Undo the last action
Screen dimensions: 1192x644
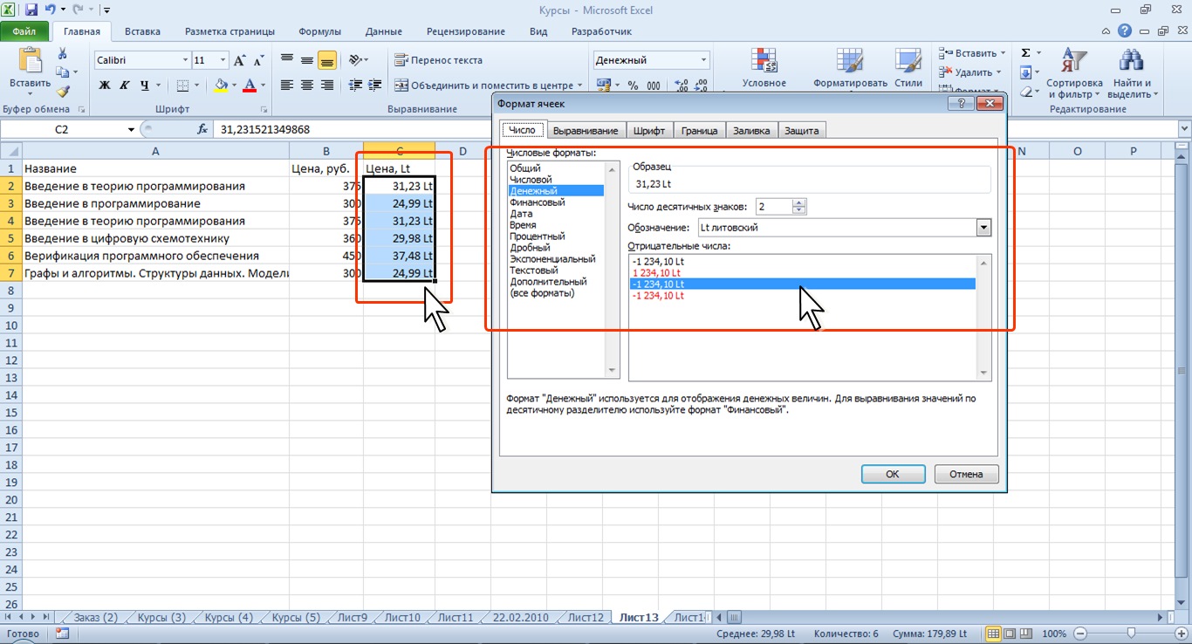(x=50, y=10)
